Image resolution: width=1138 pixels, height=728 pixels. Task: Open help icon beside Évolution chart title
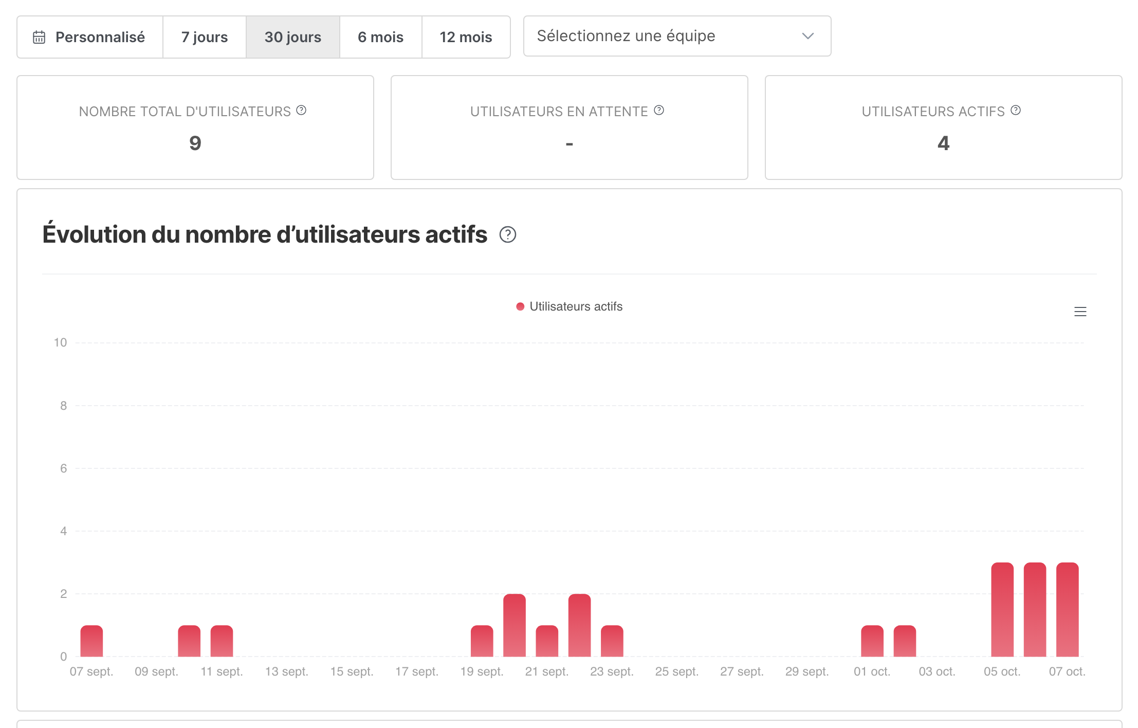point(508,234)
